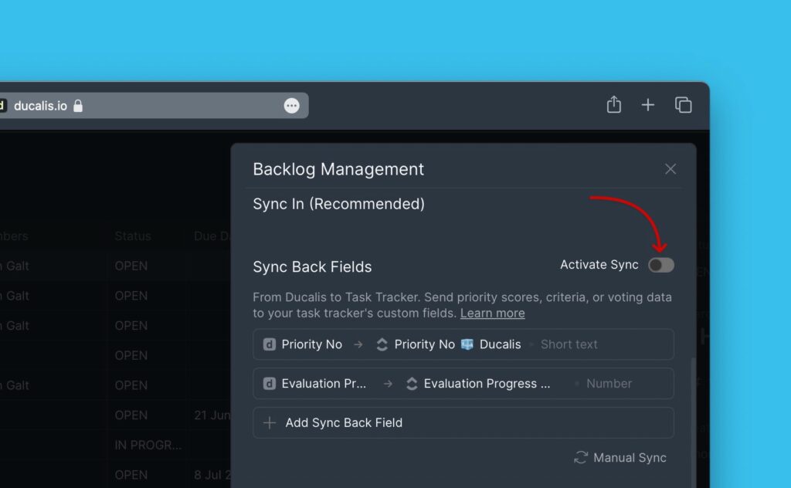Viewport: 791px width, 488px height.
Task: Click the plus icon on Add Sync Back Field
Action: tap(269, 423)
